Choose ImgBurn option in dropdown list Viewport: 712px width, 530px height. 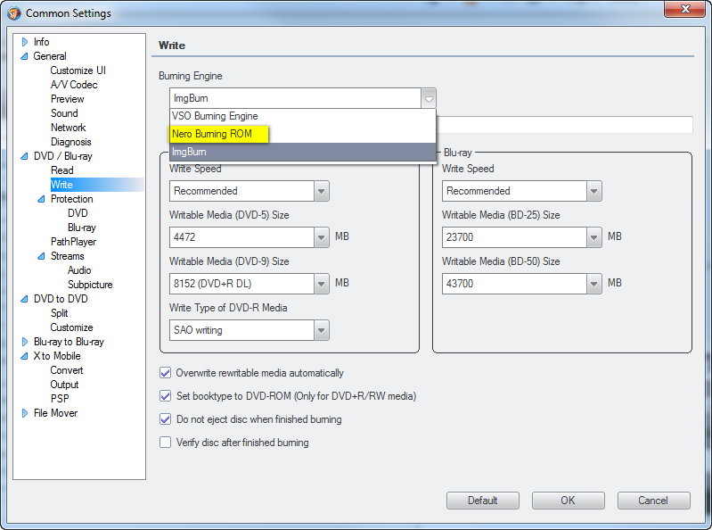(303, 152)
